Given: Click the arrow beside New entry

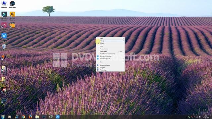Looking at the screenshot, I should click(x=123, y=62).
